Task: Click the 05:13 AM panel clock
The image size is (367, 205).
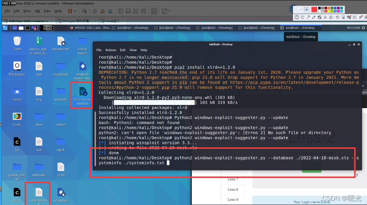Action: 353,28
